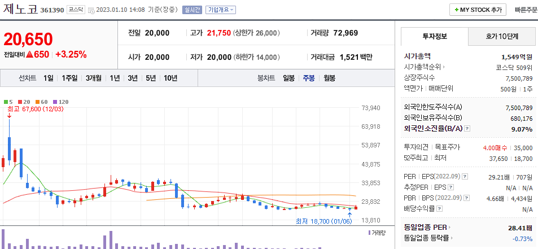The width and height of the screenshot is (538, 249).
Task: Click the 최저 18,700 (01/06) chart marker
Action: pyautogui.click(x=324, y=221)
